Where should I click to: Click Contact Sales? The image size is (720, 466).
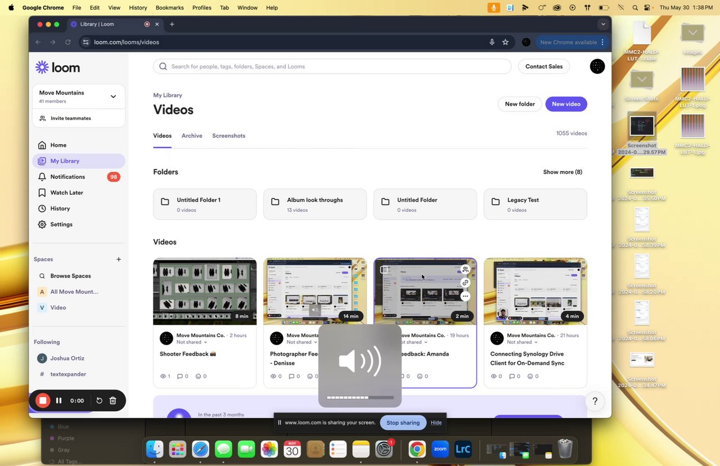coord(544,66)
